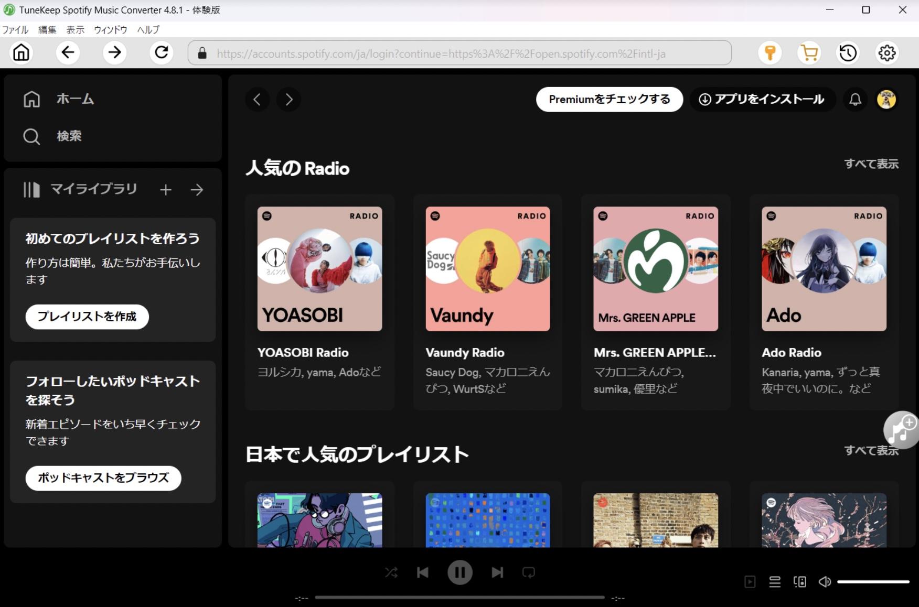Open the Ado Radio cover thumbnail
The width and height of the screenshot is (919, 607).
824,269
